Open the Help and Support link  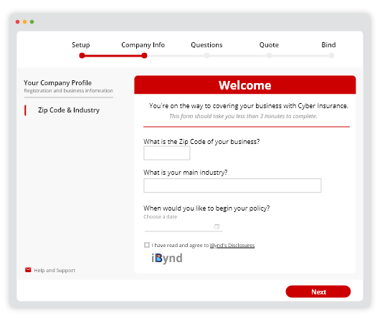pyautogui.click(x=54, y=270)
